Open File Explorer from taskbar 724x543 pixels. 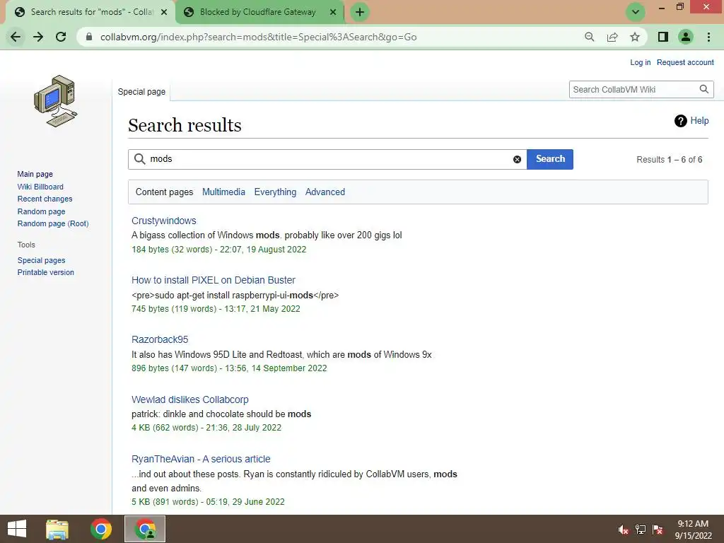(x=57, y=529)
